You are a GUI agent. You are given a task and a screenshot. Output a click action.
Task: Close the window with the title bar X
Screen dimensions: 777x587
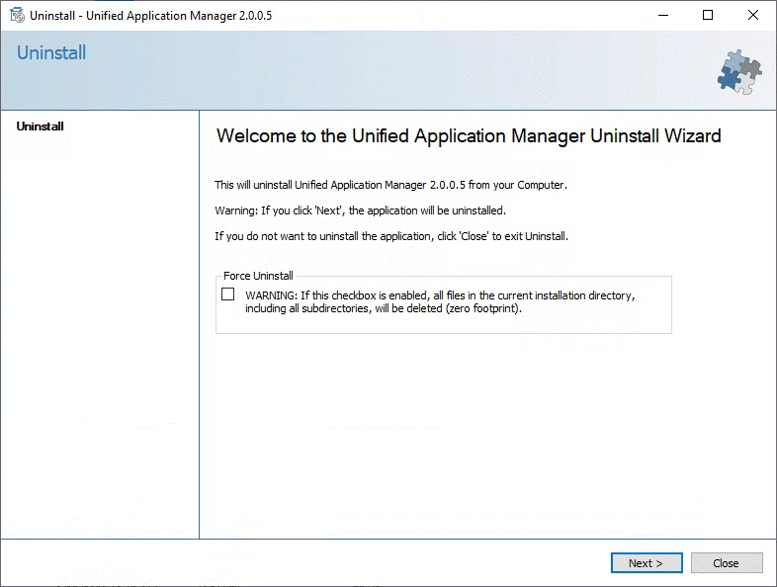(x=752, y=16)
